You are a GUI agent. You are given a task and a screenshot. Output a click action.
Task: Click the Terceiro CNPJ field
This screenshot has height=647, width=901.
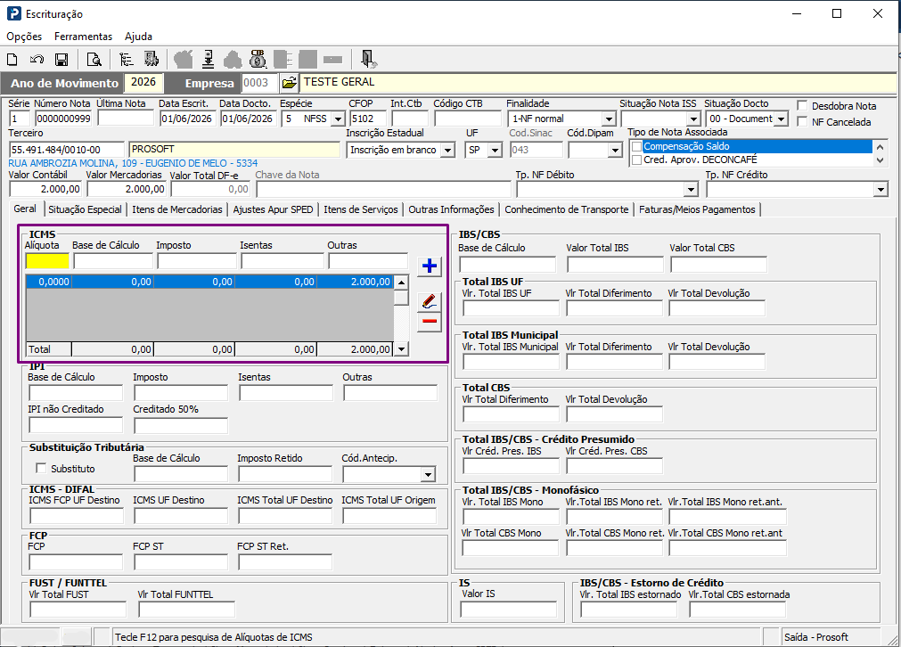pos(66,150)
